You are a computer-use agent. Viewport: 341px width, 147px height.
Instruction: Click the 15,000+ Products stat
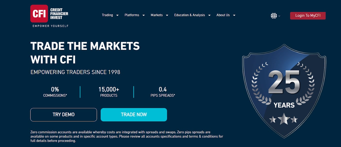[109, 92]
